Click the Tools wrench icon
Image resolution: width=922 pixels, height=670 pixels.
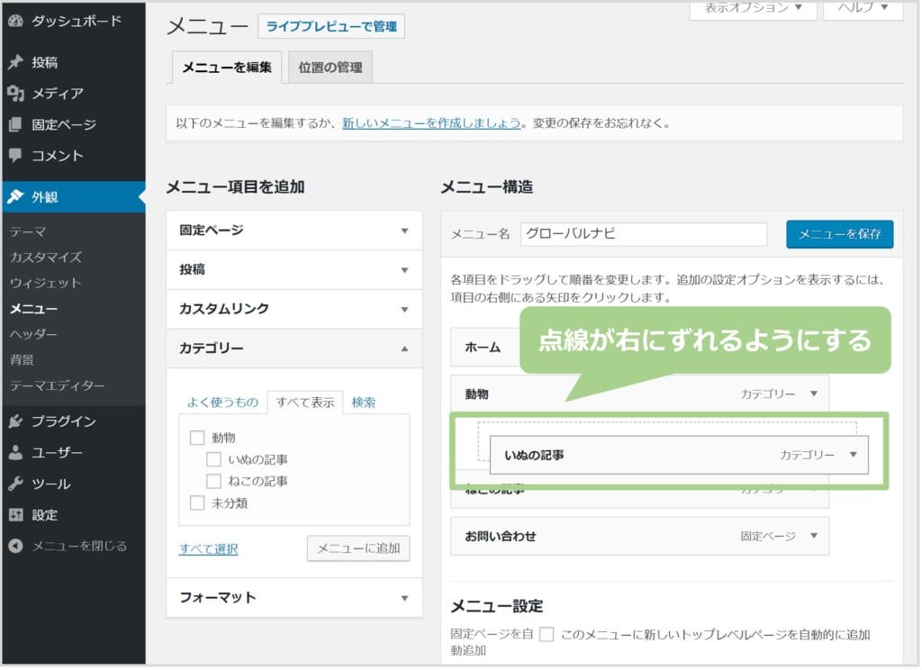click(15, 484)
